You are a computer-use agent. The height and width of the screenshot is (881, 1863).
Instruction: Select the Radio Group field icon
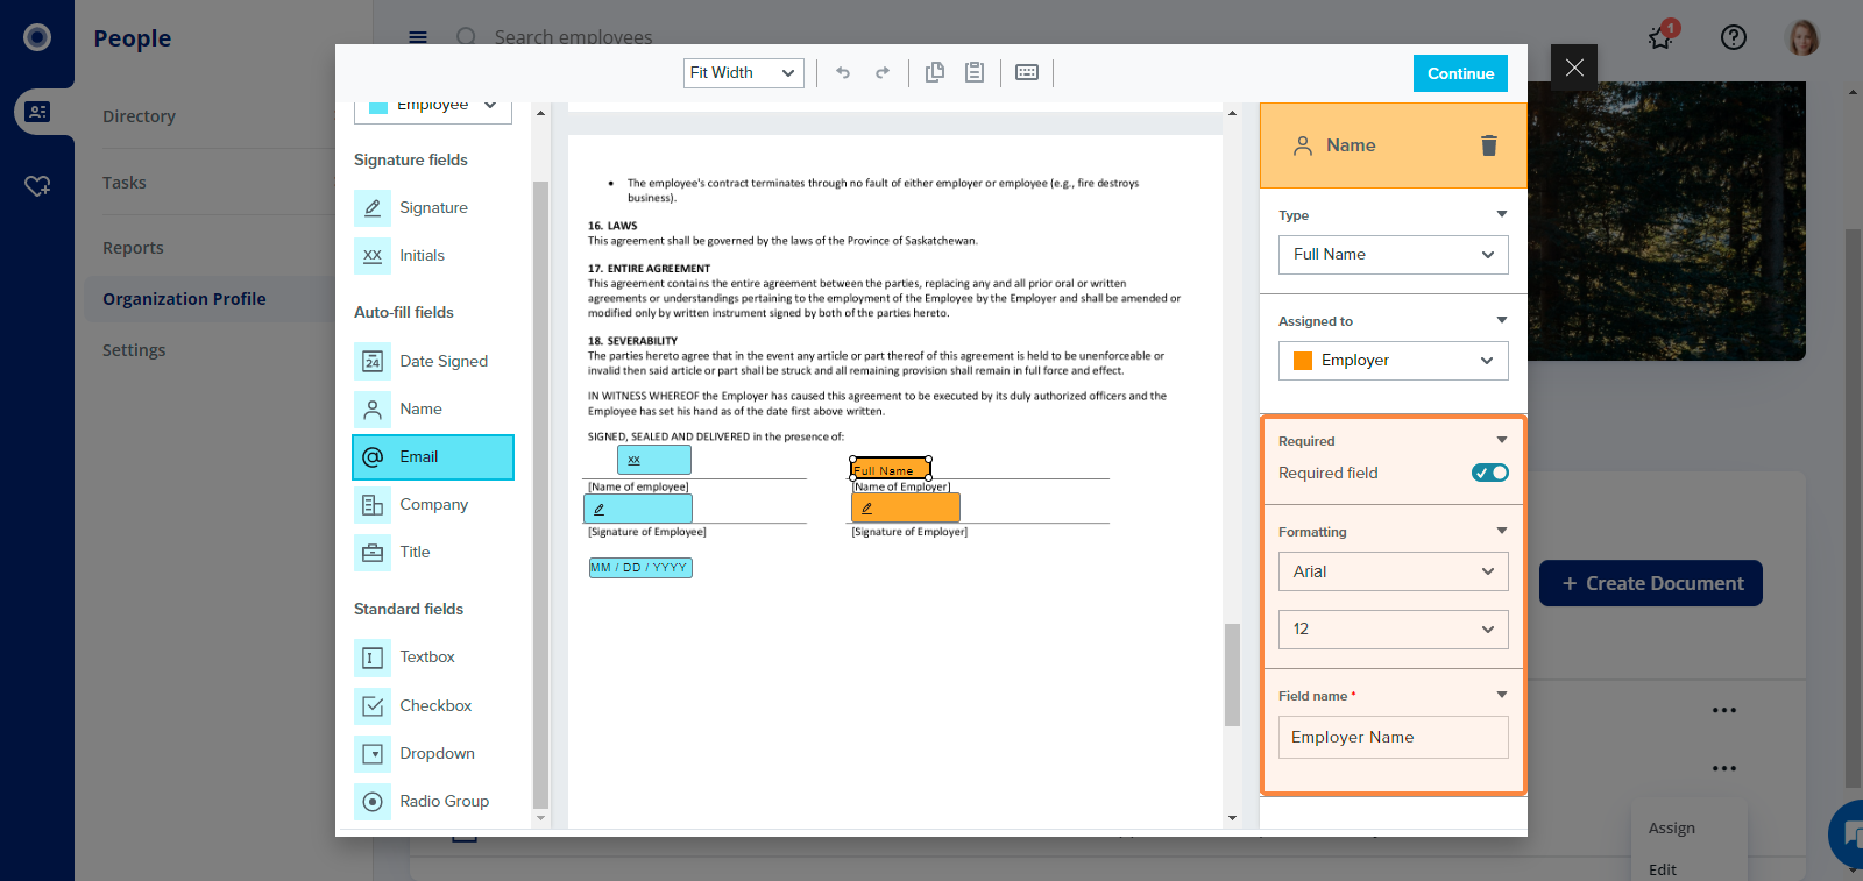[373, 801]
